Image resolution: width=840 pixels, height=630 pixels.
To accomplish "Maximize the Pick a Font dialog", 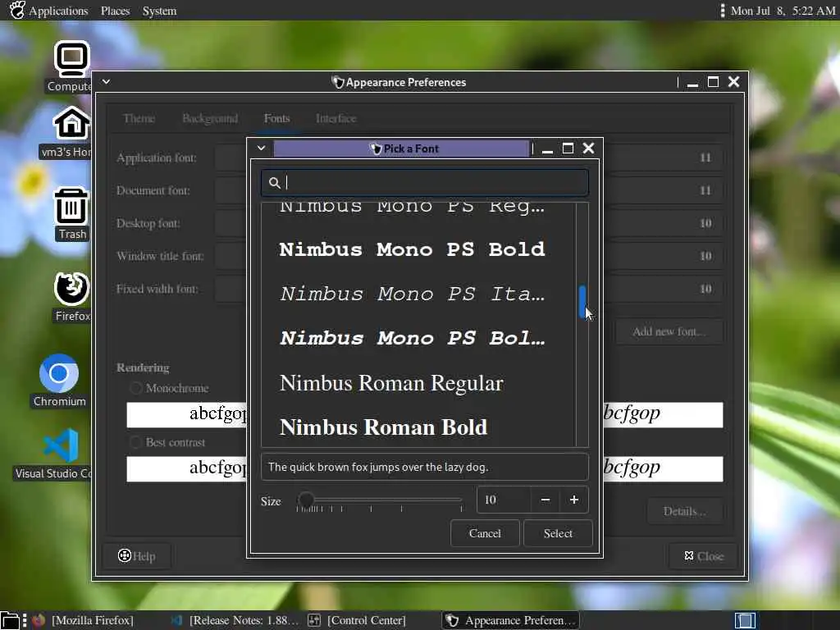I will [568, 148].
